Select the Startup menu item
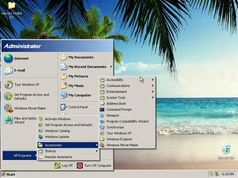The image size is (238, 178). pyautogui.click(x=68, y=151)
